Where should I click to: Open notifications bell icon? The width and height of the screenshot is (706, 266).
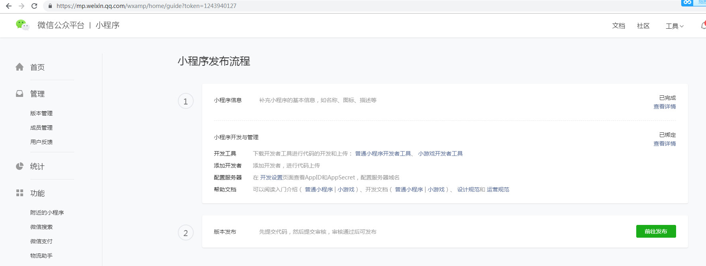click(703, 26)
